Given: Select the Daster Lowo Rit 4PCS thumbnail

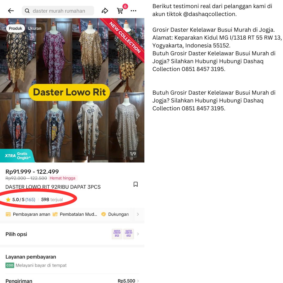Looking at the screenshot, I should [128, 234].
